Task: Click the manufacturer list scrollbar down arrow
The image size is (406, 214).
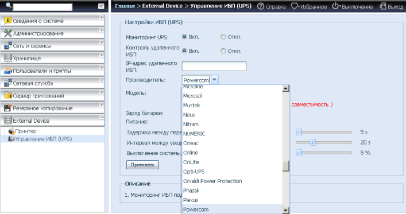Action: (285, 210)
